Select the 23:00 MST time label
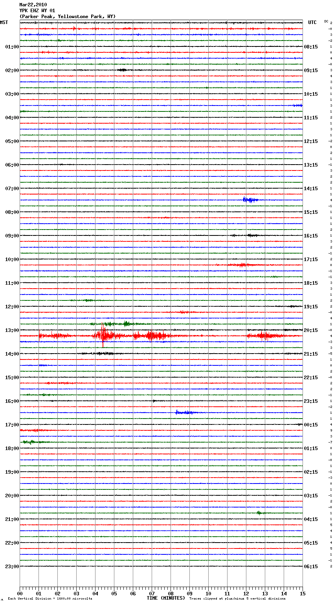The image size is (334, 604). 12,567
